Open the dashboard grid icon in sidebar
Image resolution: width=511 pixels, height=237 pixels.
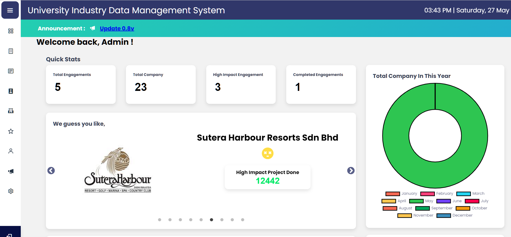click(11, 31)
